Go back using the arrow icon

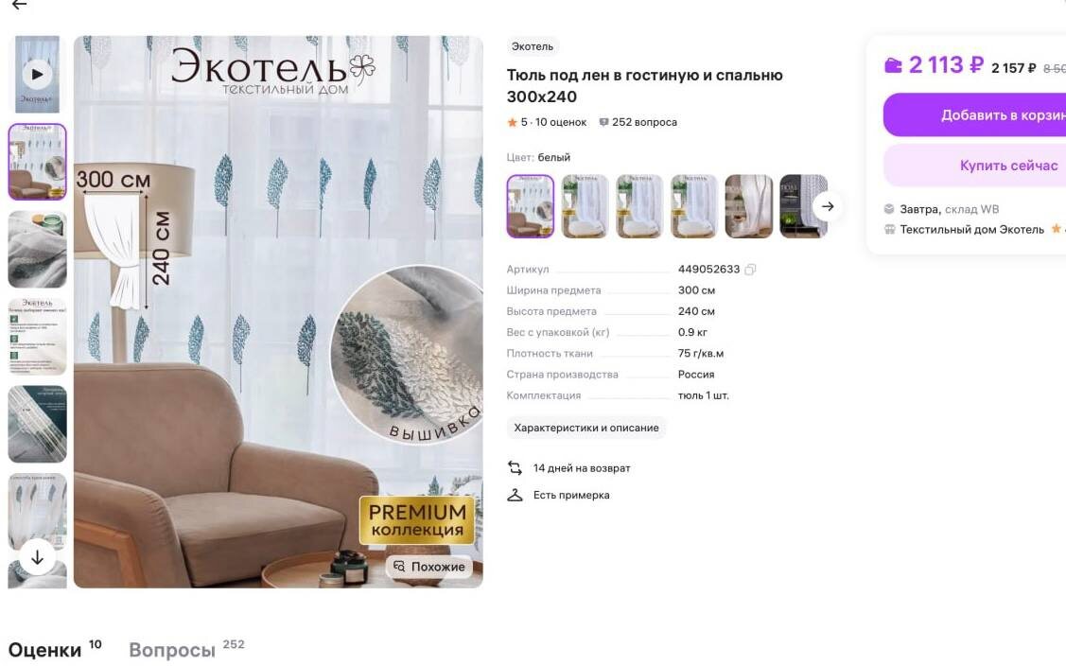pos(19,5)
